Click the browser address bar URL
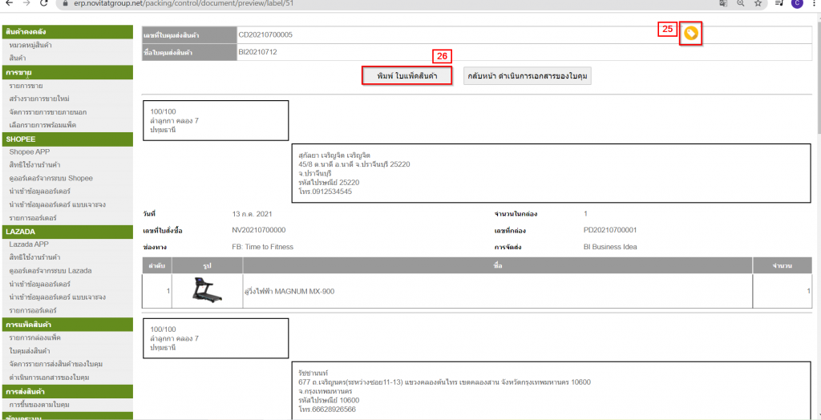Viewport: 821px width, 420px height. point(200,3)
